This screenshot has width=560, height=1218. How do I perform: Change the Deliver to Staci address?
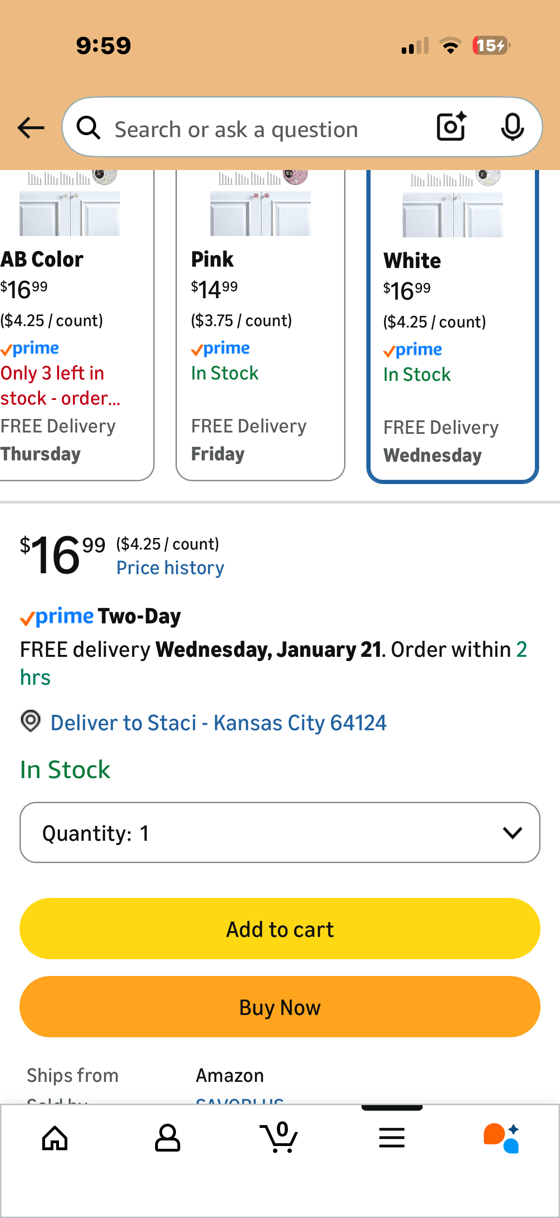[218, 722]
